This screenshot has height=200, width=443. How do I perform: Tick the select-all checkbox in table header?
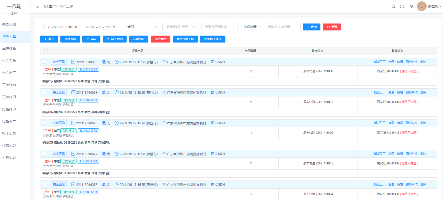[46, 51]
